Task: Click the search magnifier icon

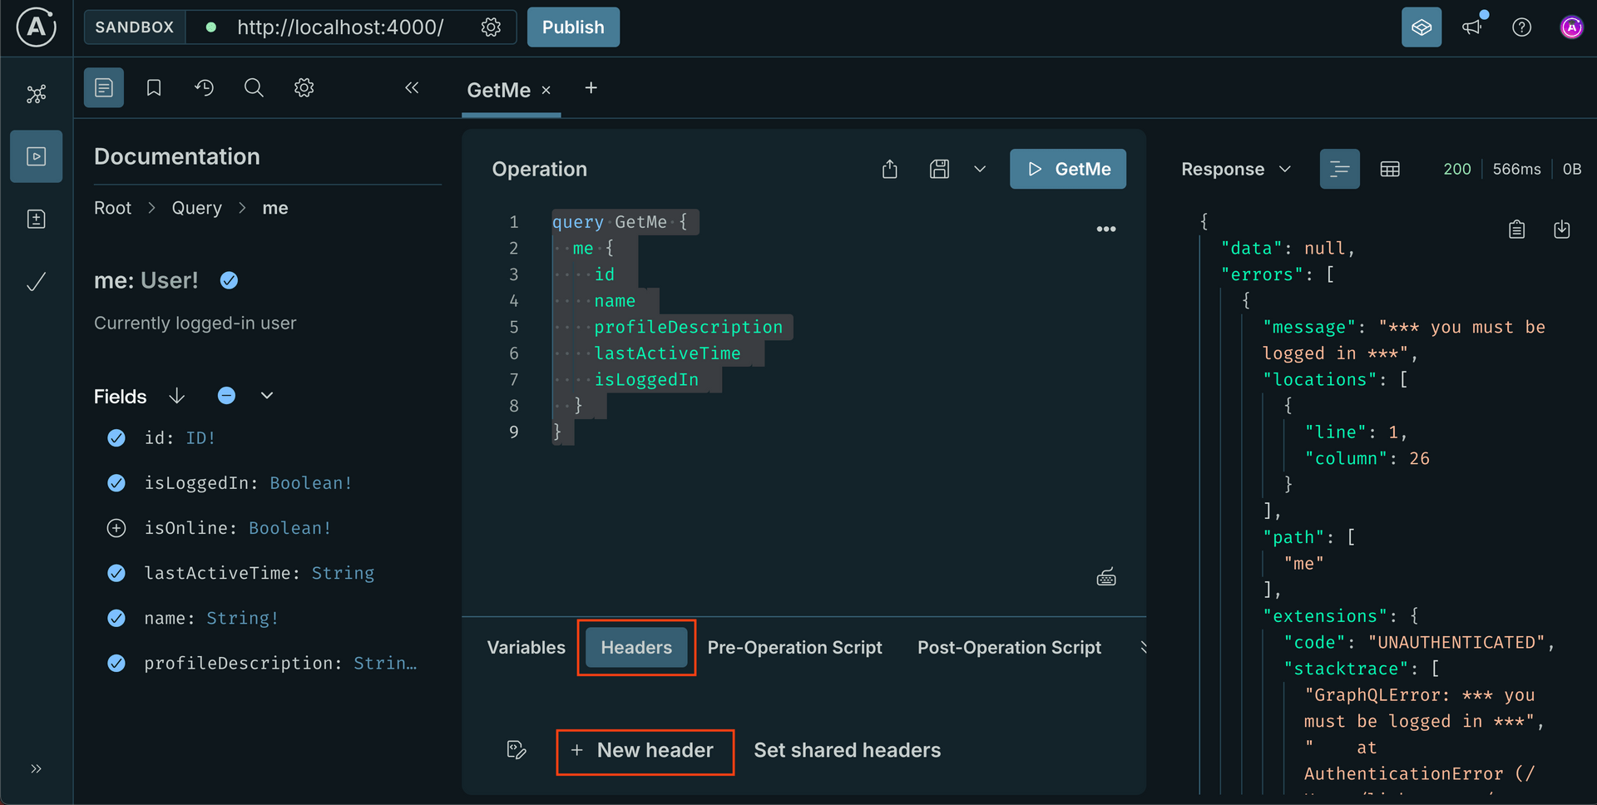Action: (254, 88)
